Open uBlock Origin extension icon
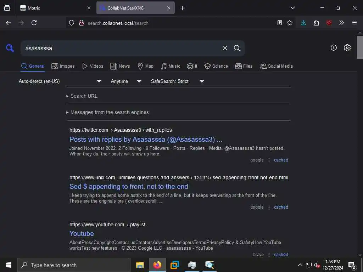 coord(329,23)
